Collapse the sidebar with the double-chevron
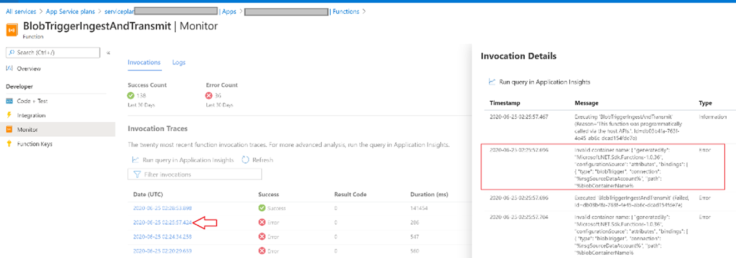The width and height of the screenshot is (736, 258). (108, 52)
